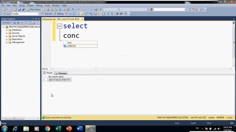Collapse the NOH-PC\SQLEXPRESS server node
This screenshot has height=132, width=236.
pos(3,27)
